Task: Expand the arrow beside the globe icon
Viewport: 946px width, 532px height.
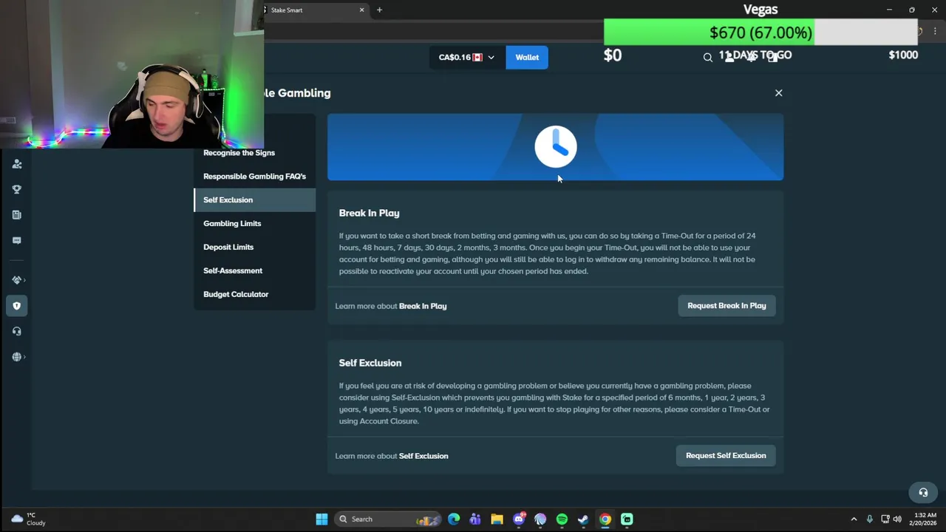Action: (24, 357)
